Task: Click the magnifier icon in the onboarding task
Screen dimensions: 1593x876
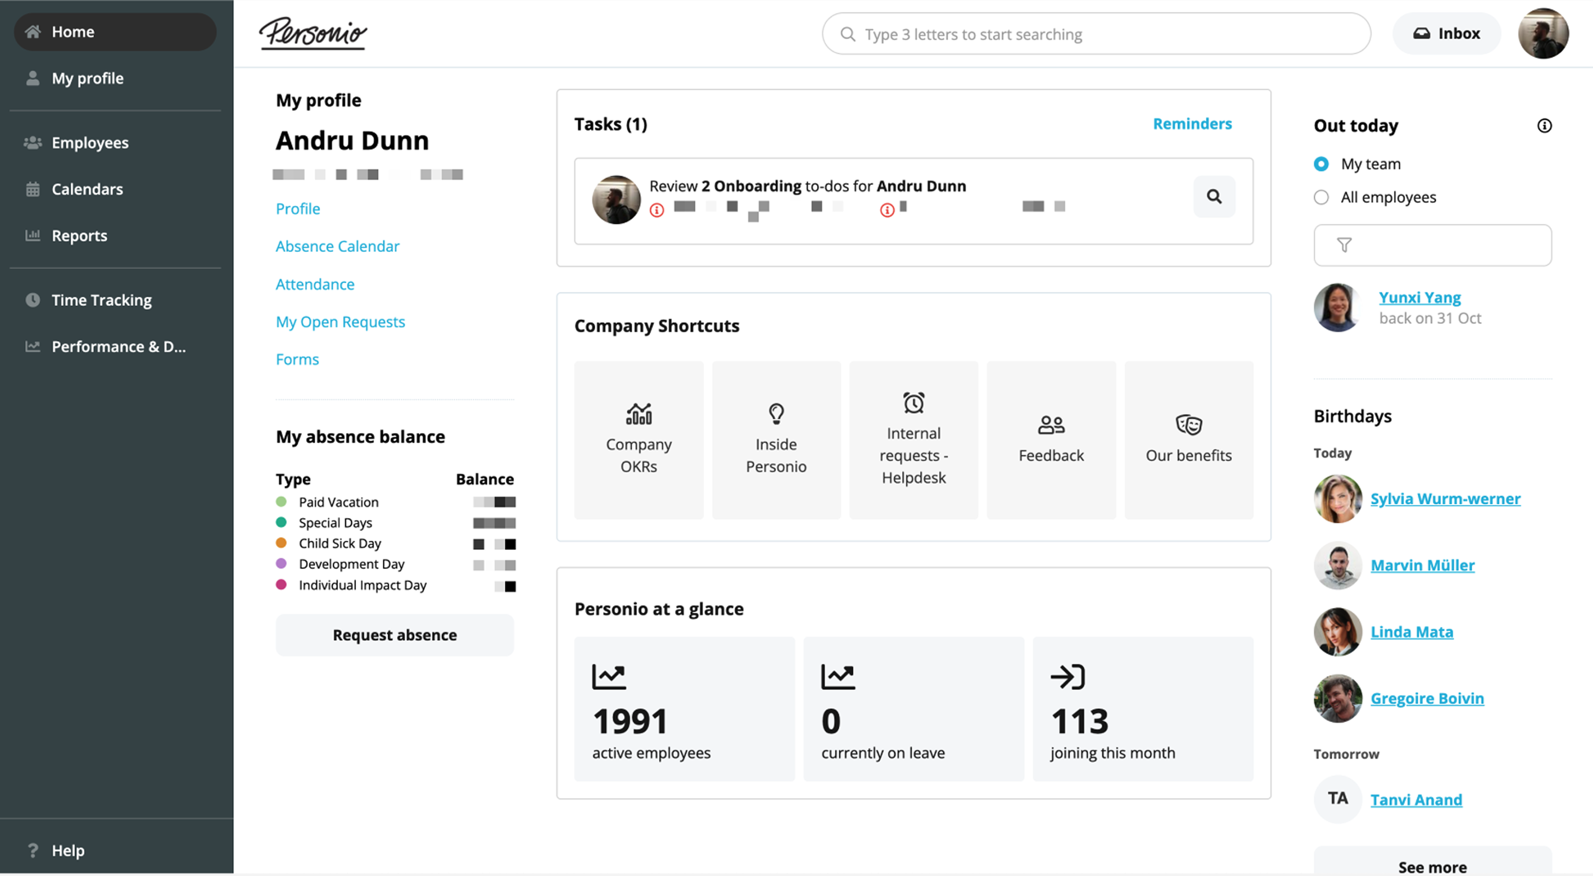Action: [1214, 197]
